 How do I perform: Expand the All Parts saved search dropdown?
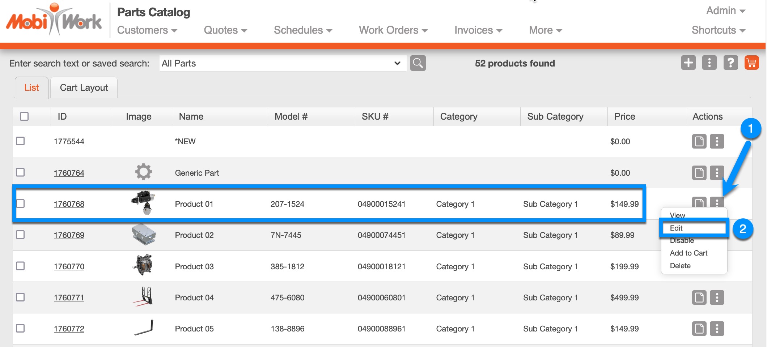point(397,63)
